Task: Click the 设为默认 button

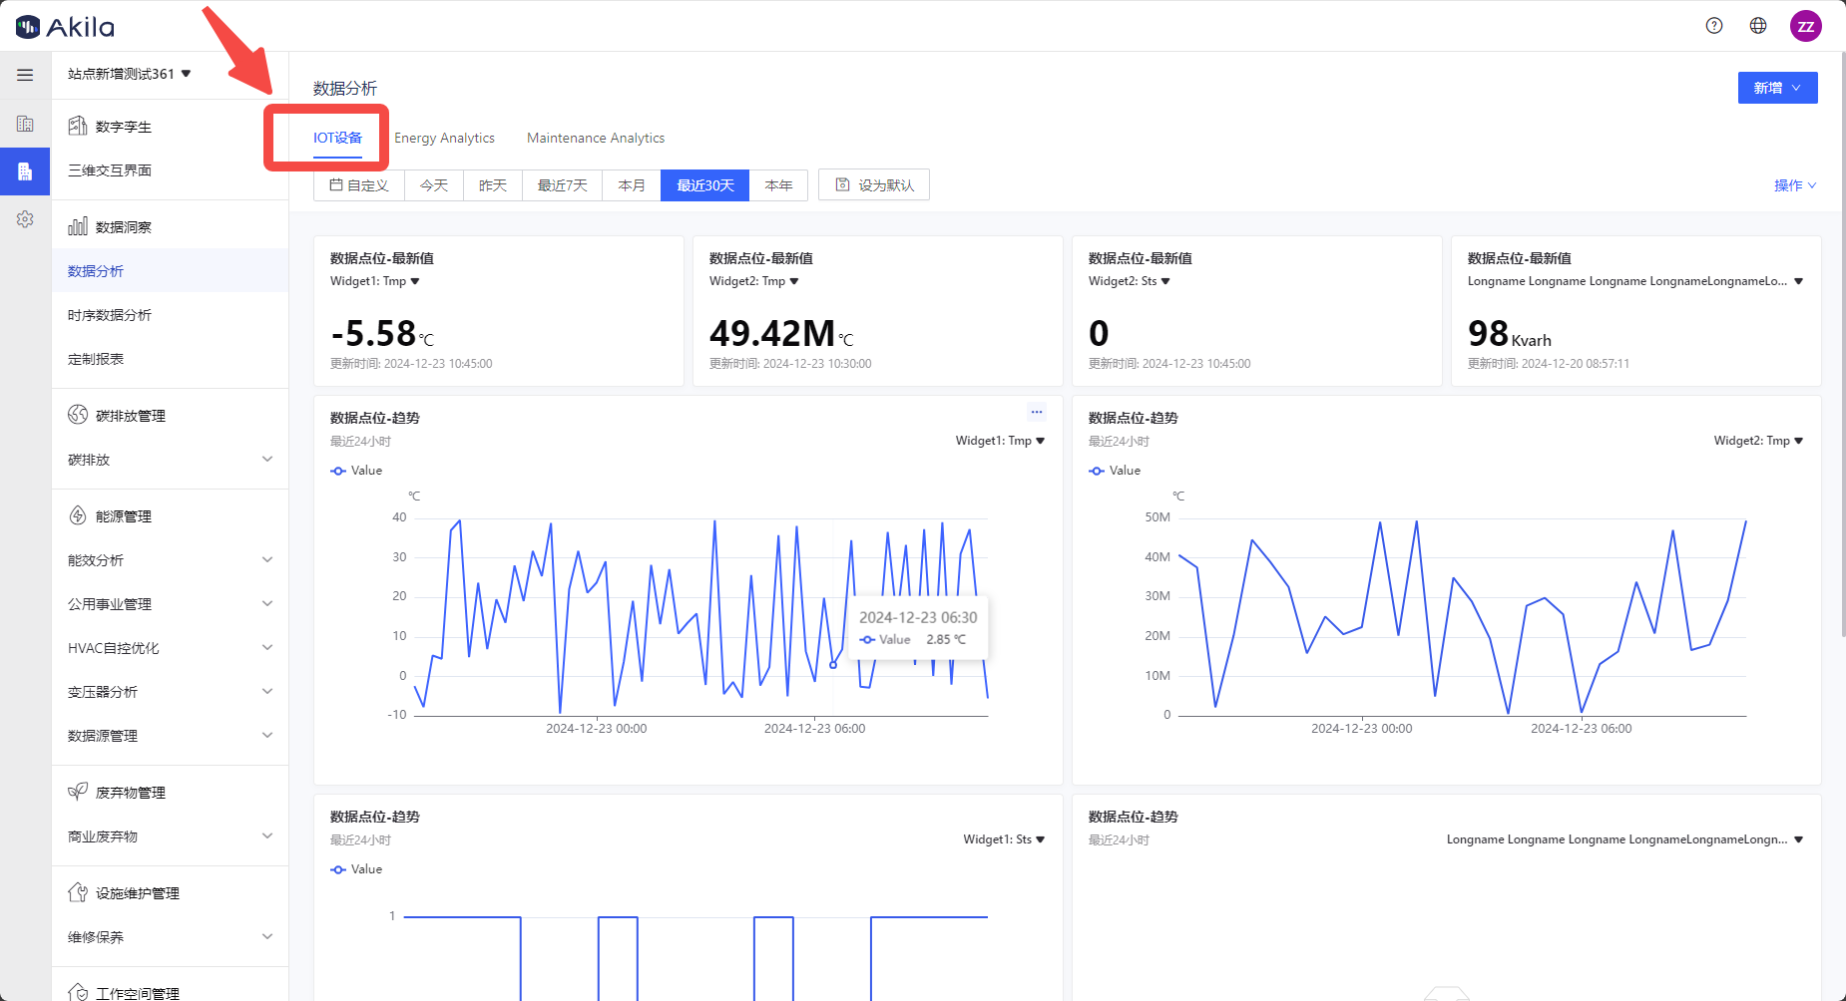Action: coord(874,185)
